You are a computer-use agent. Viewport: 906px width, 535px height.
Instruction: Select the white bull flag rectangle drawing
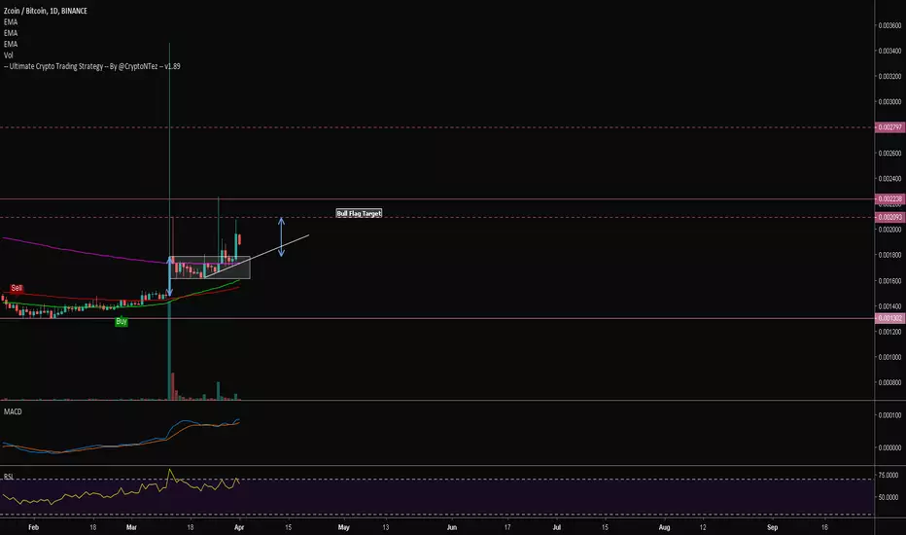(210, 267)
